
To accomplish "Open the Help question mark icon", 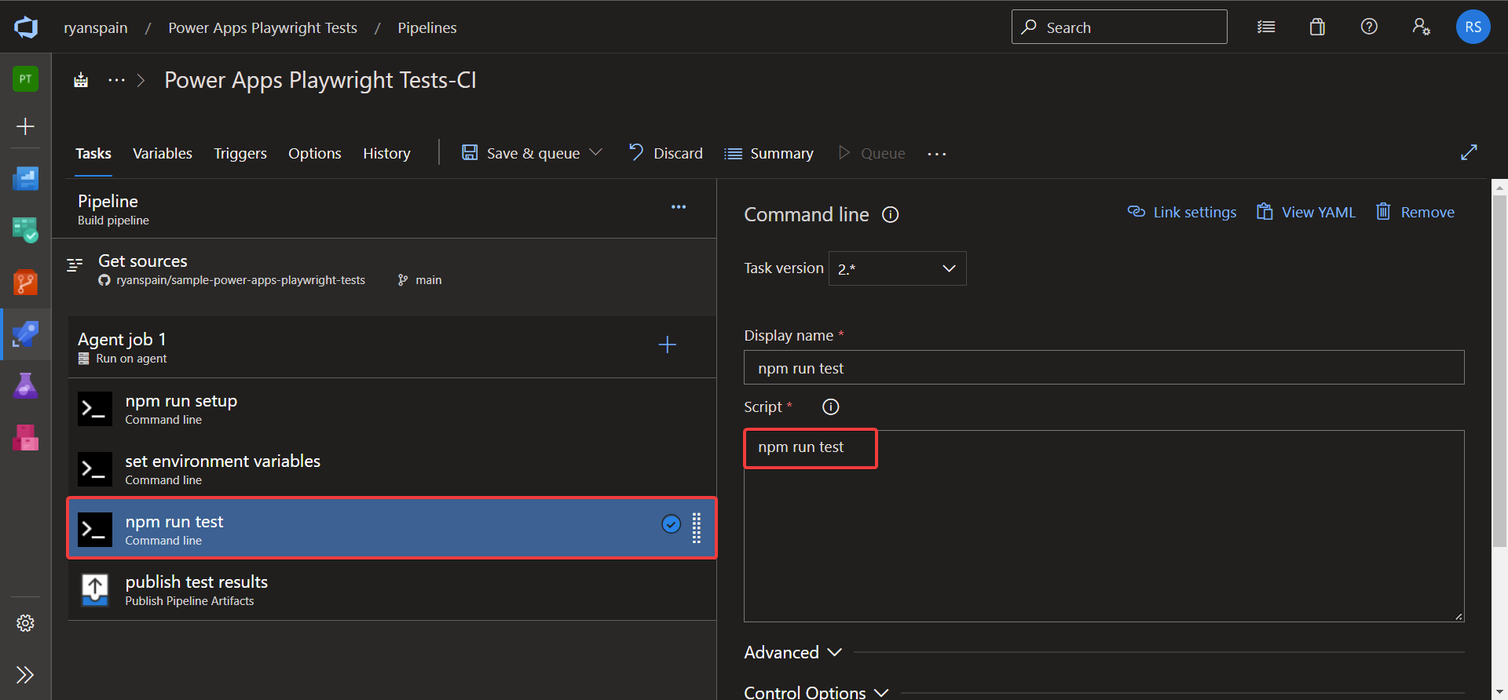I will (x=1369, y=27).
